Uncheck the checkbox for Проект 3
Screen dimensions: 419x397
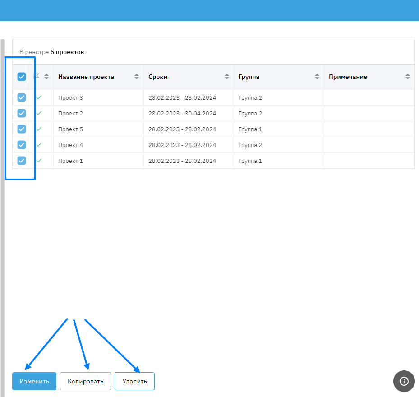pyautogui.click(x=22, y=97)
